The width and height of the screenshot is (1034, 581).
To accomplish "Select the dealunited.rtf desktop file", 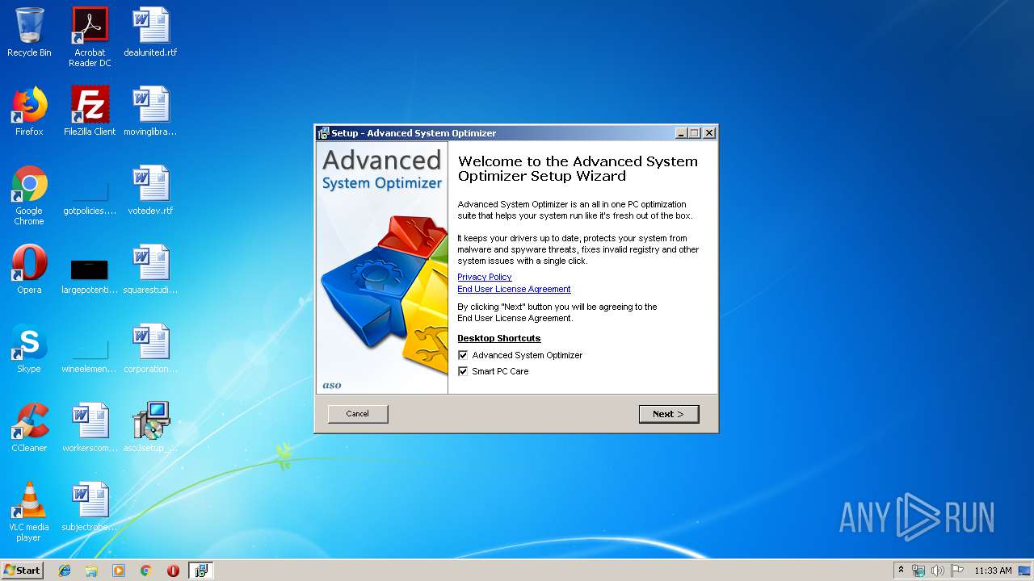I will coord(150,32).
